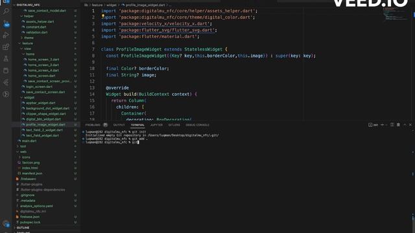Open validation.dart file
Image resolution: width=415 pixels, height=233 pixels.
[x=37, y=32]
